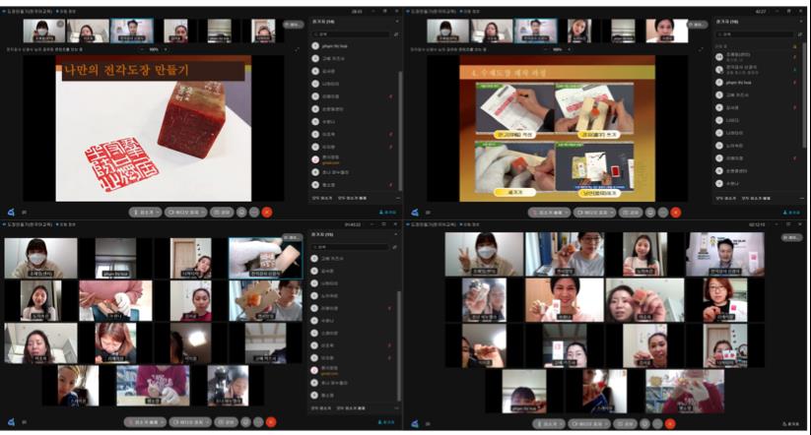Click app logo icon in four-photo slide window

(x=415, y=213)
